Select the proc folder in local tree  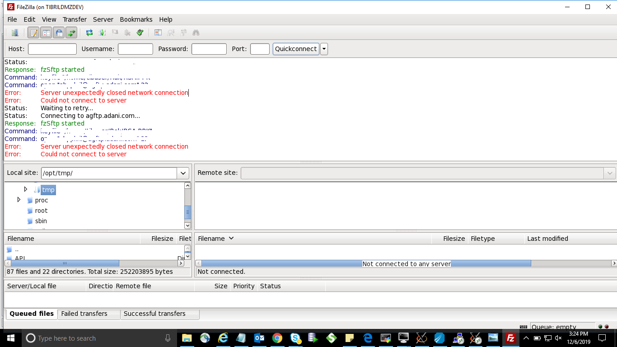coord(41,200)
